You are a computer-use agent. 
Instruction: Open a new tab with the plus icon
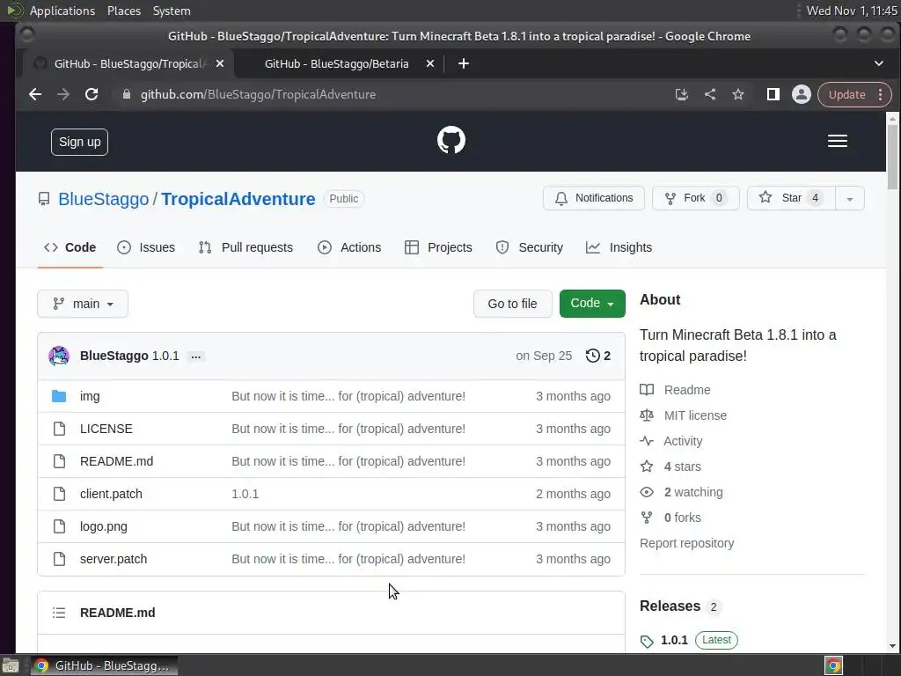click(464, 63)
